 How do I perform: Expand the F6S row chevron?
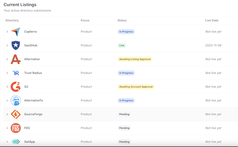pyautogui.click(x=7, y=128)
